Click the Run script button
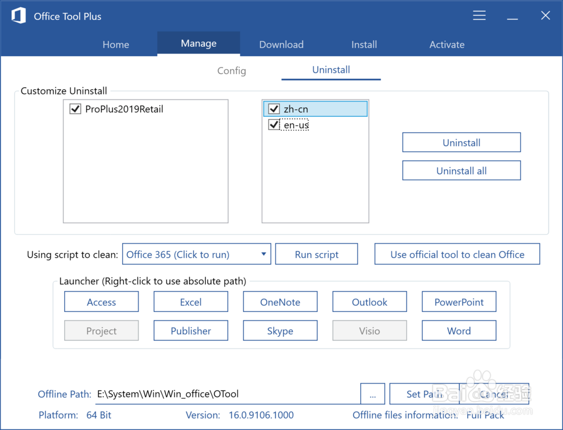This screenshot has width=563, height=430. (316, 254)
